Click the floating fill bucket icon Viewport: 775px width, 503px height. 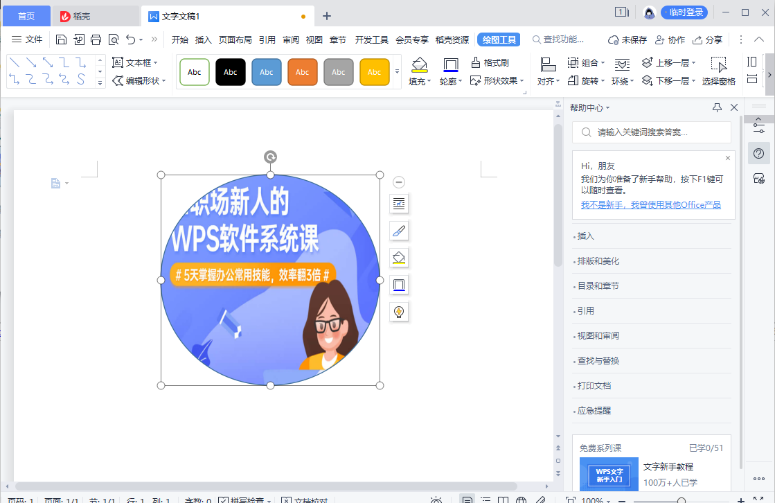[399, 258]
